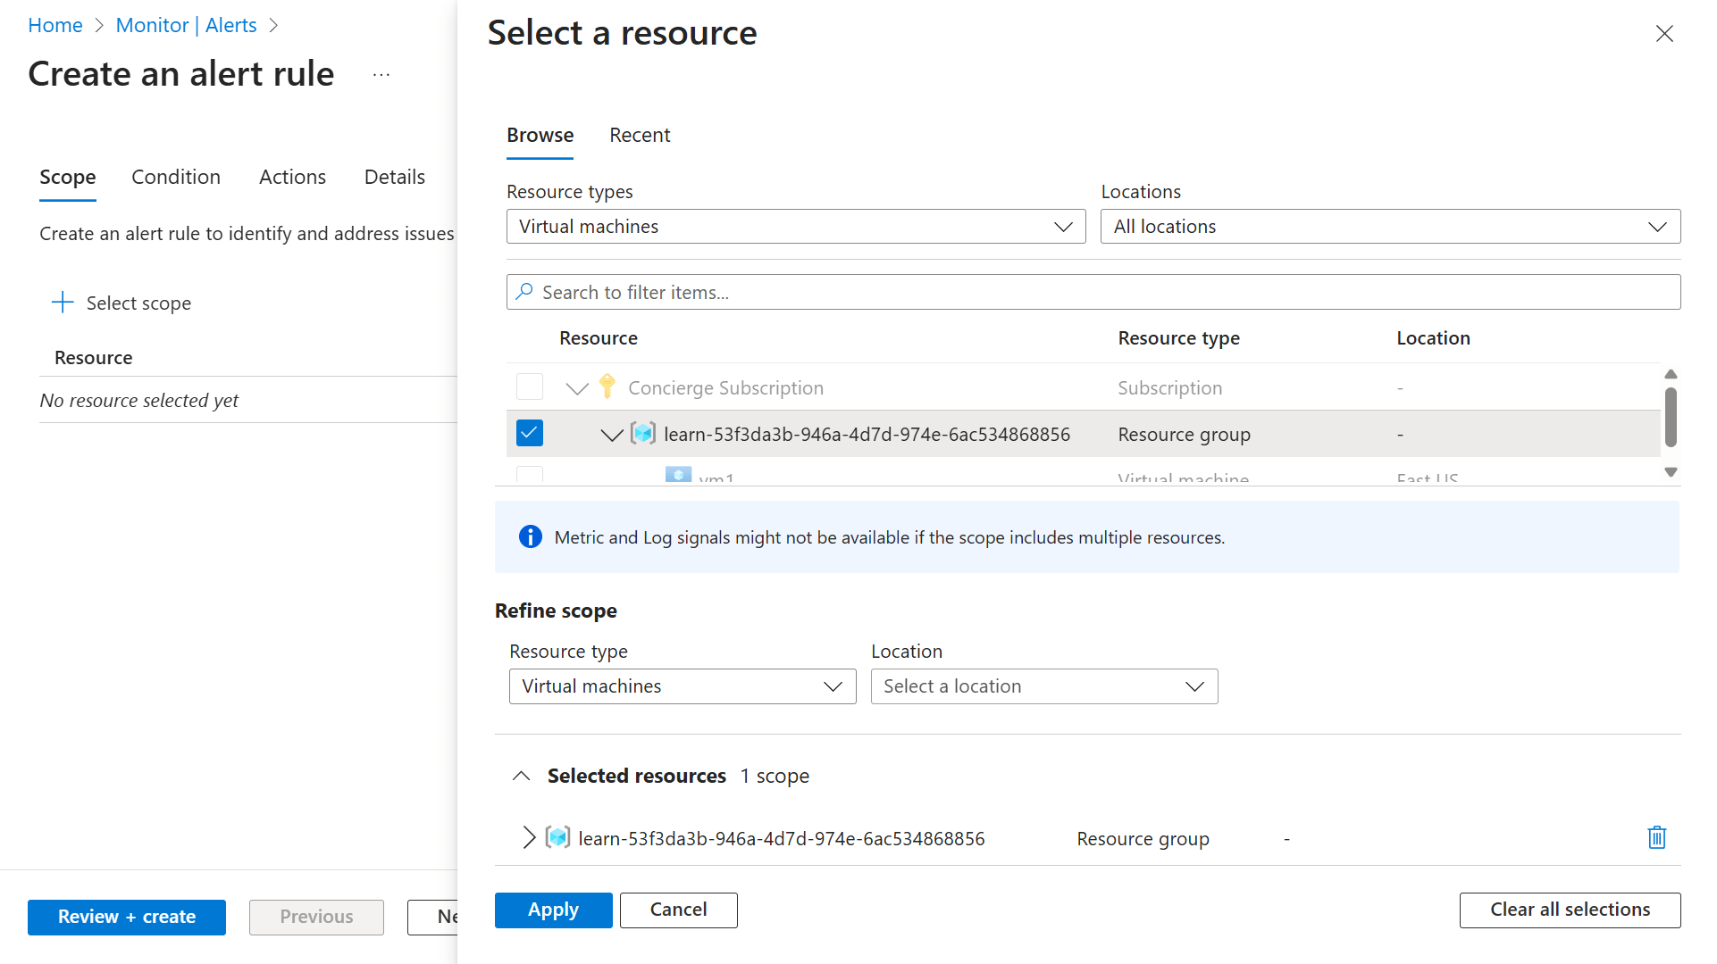Click the resource group icon under Selected resources

(557, 837)
